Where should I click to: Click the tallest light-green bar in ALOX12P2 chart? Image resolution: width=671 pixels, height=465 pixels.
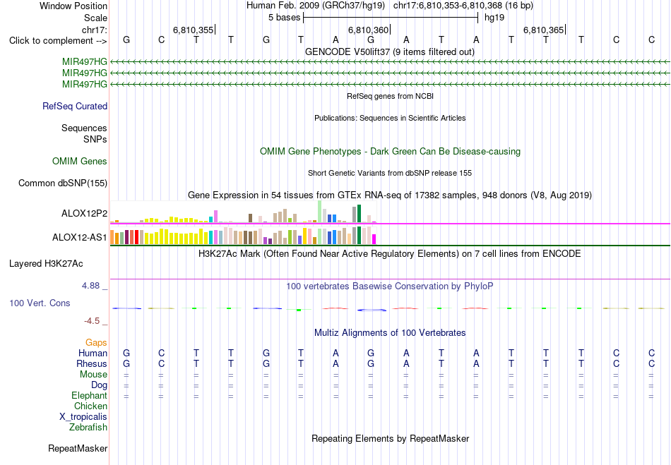320,211
